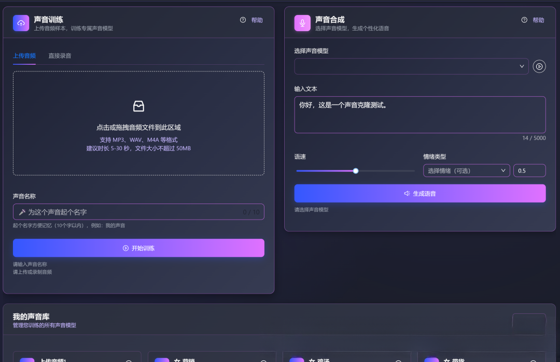Click the pen icon in the voice name field
Viewport: 560px width, 362px height.
(x=22, y=211)
